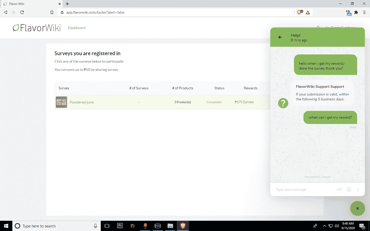Image resolution: width=370 pixels, height=231 pixels.
Task: Open browser hamburger menu
Action: tap(364, 12)
